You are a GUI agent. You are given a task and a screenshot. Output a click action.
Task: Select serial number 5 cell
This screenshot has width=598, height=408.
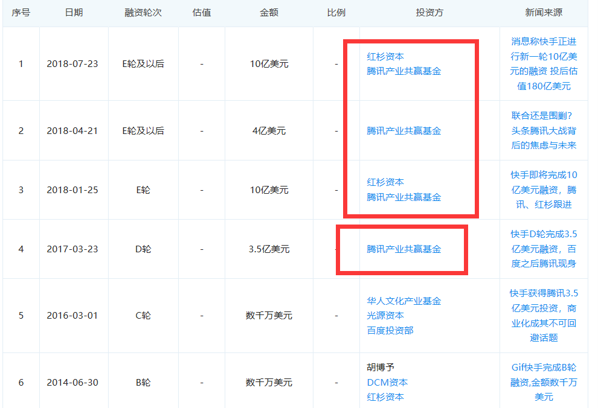point(21,316)
